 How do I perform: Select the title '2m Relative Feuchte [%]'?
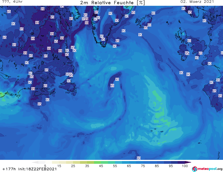coord(112,3)
